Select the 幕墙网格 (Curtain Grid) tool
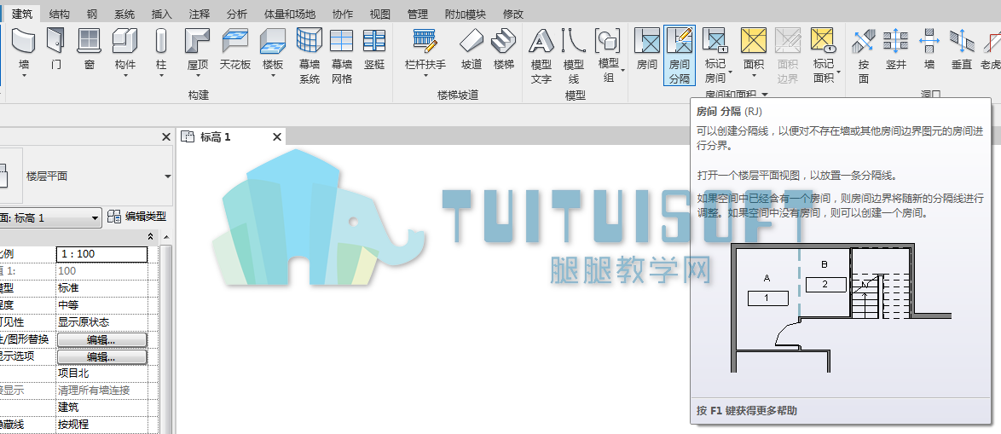The height and width of the screenshot is (434, 1001). pyautogui.click(x=342, y=56)
